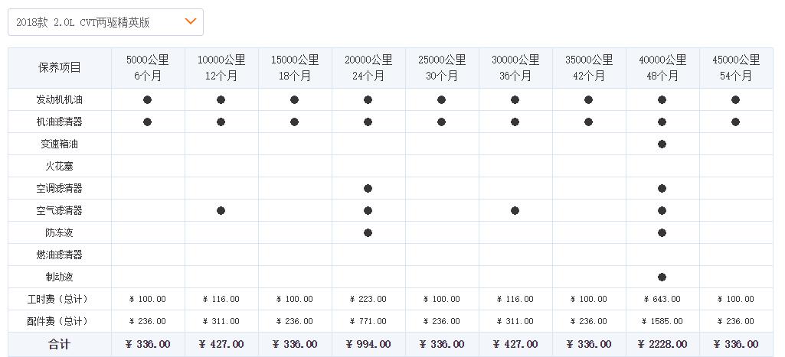The width and height of the screenshot is (785, 357).
Task: Select the 40000公里 48个月 column header
Action: [x=662, y=68]
